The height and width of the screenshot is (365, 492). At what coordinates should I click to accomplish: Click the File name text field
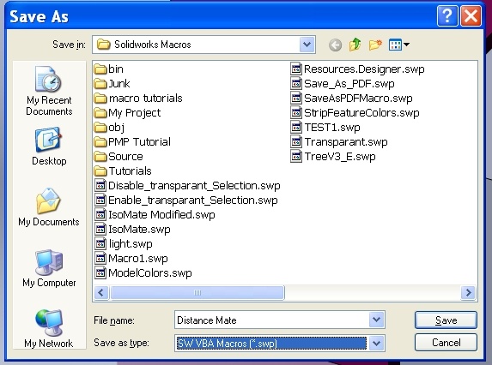click(271, 320)
